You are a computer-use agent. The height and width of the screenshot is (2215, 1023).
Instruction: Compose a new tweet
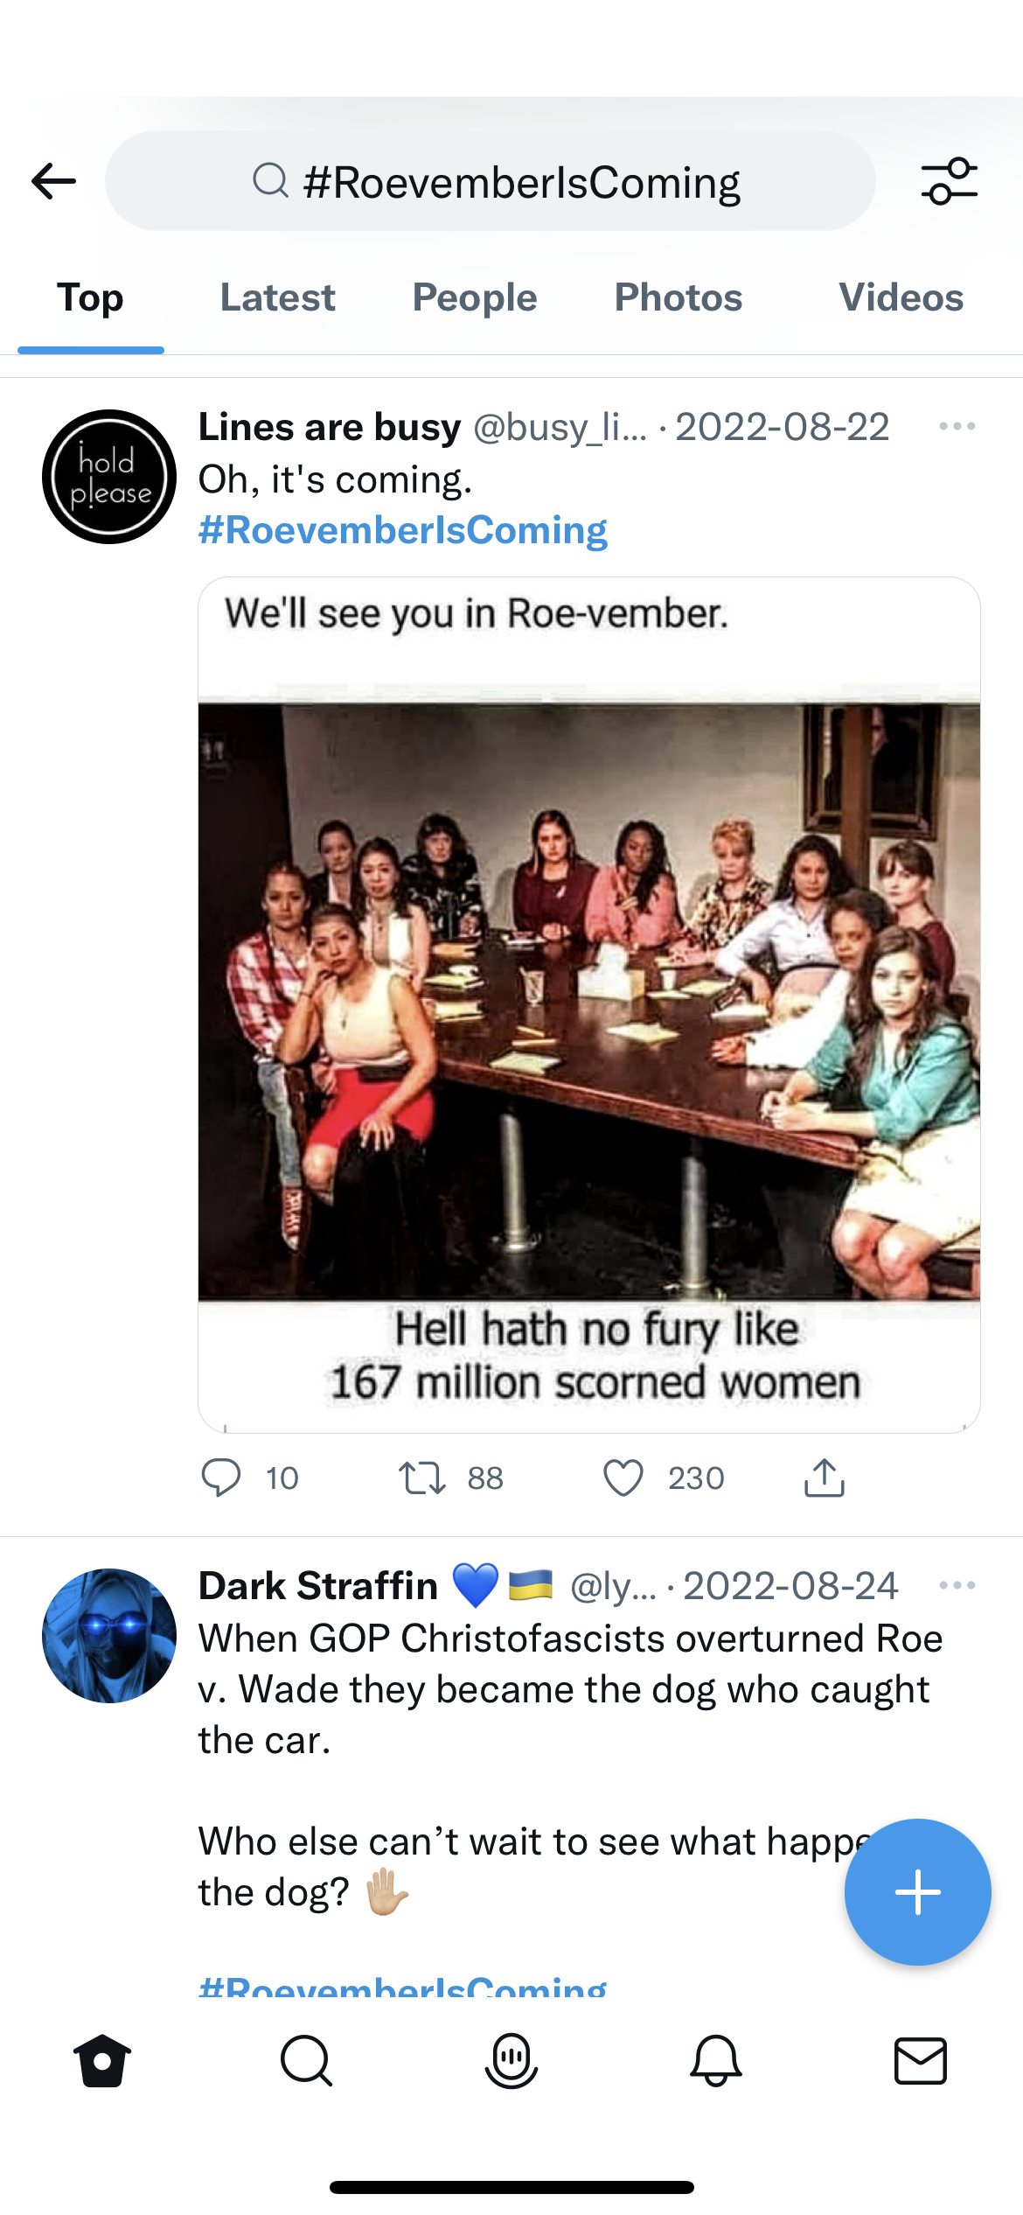pos(917,1891)
